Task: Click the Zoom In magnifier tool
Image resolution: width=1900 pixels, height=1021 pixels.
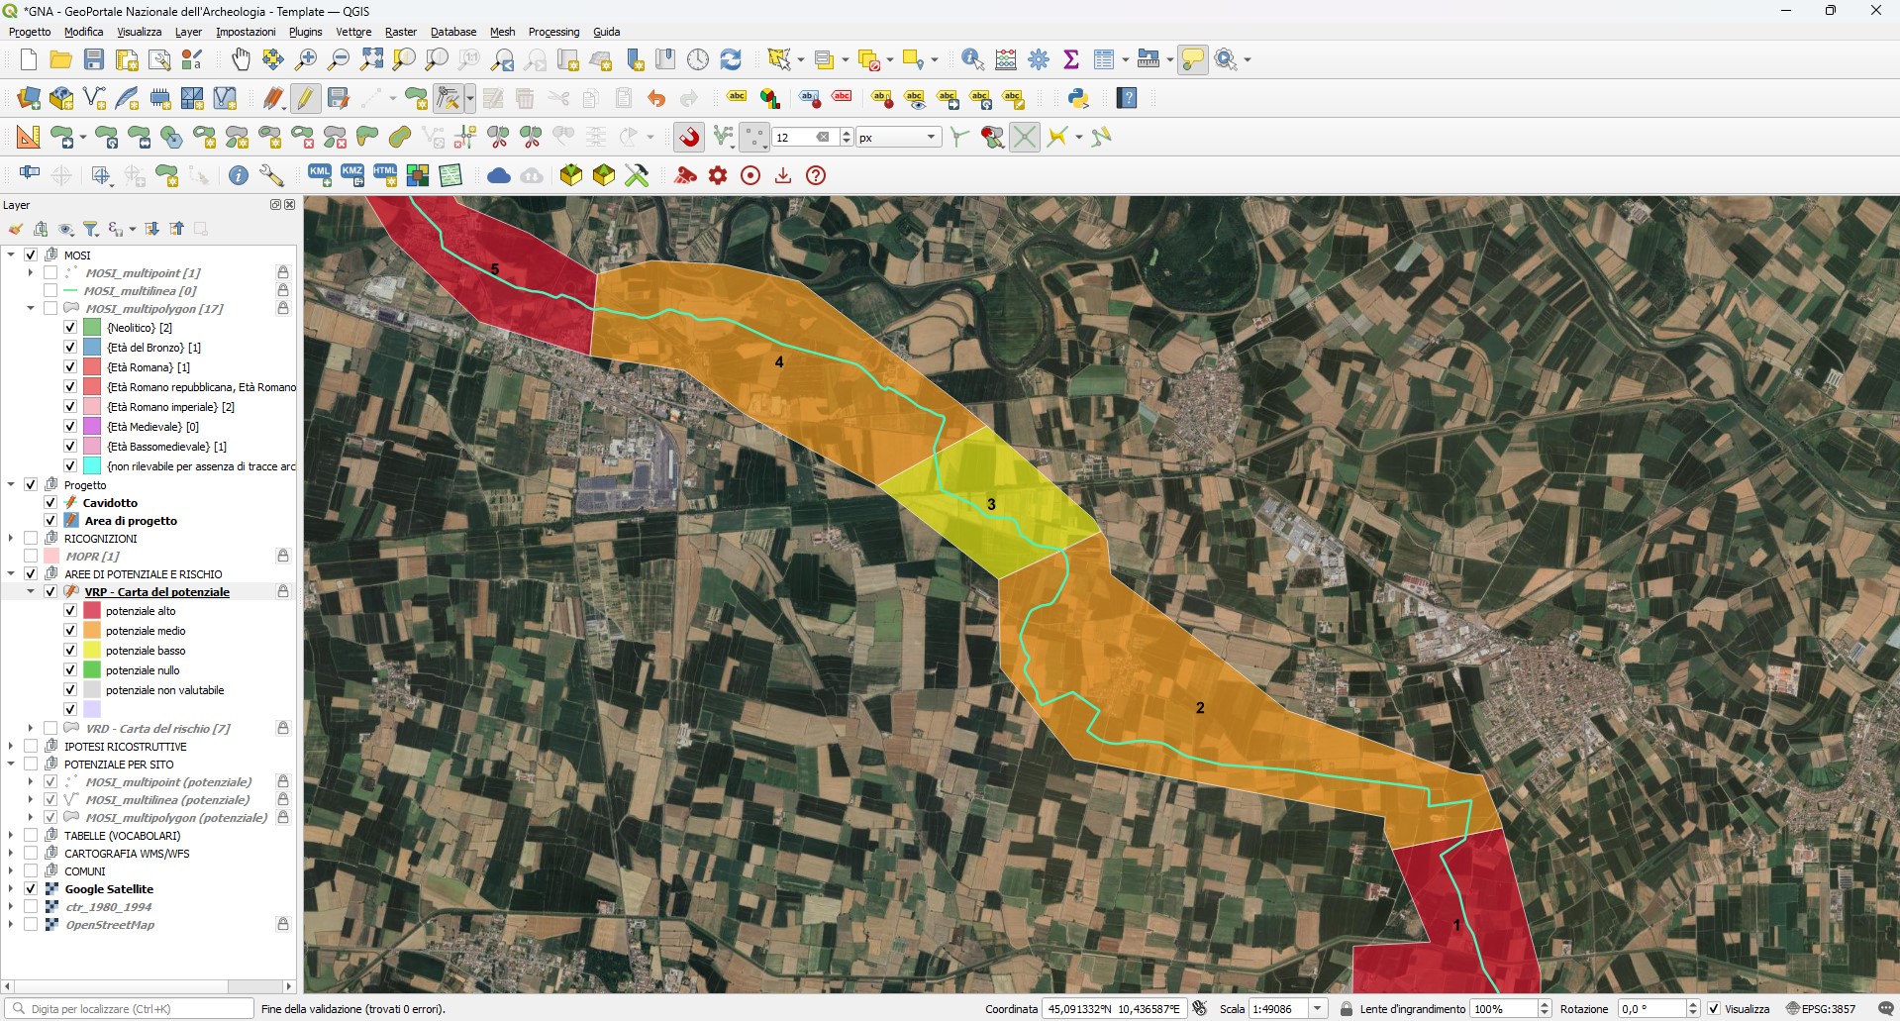Action: coord(306,59)
